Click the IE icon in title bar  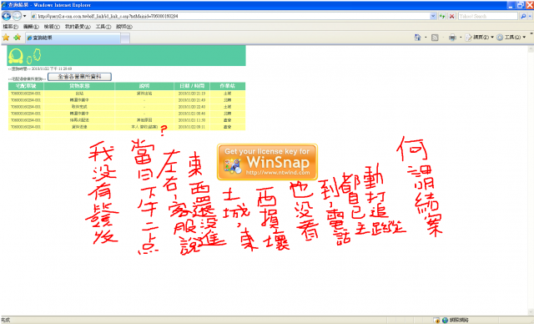[3, 5]
